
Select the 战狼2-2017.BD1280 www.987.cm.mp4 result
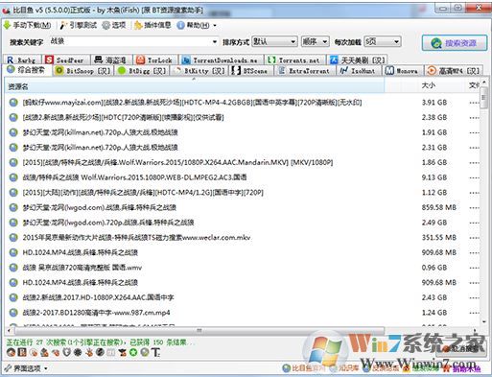(x=242, y=313)
